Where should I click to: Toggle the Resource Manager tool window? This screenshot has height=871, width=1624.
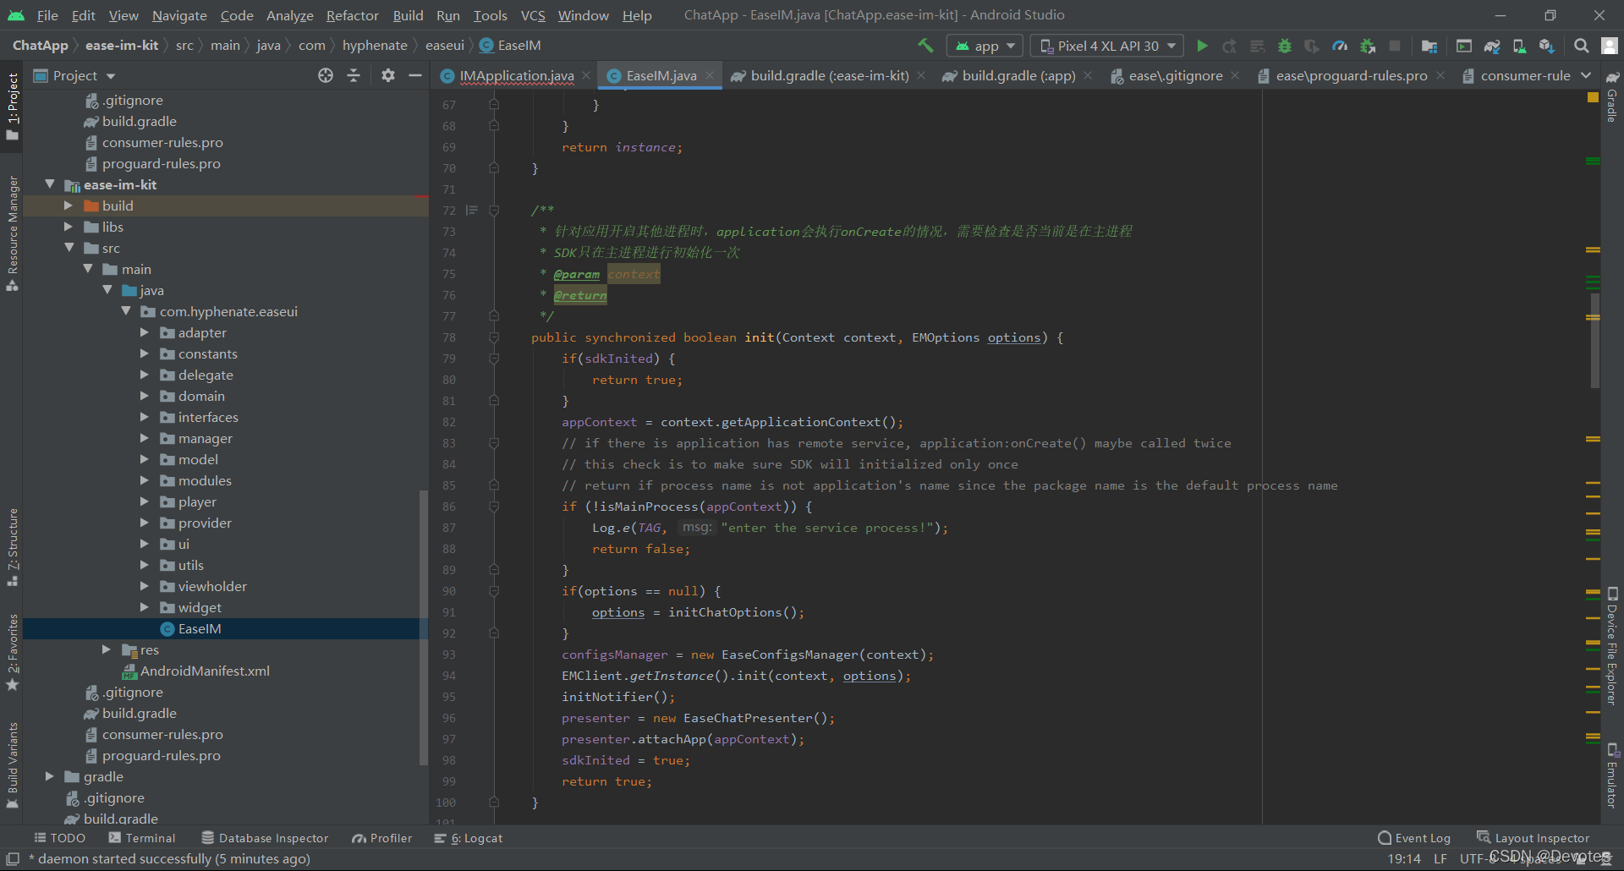point(12,233)
